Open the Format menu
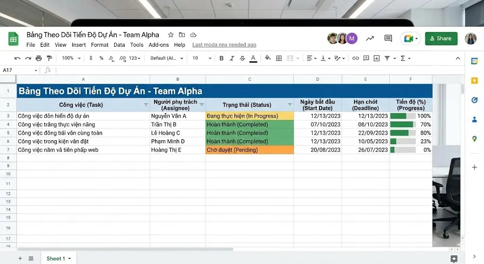This screenshot has height=264, width=484. (100, 45)
